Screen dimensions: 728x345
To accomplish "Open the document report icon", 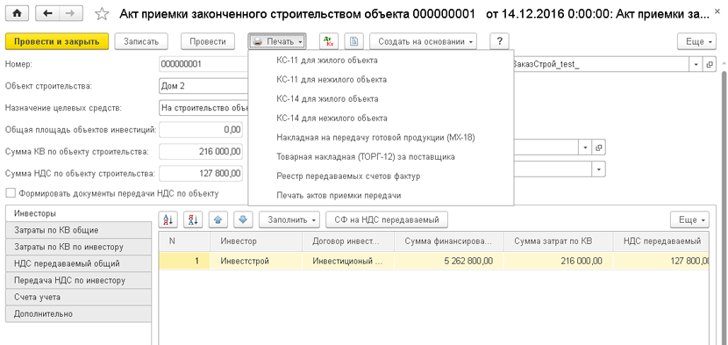I will (353, 41).
